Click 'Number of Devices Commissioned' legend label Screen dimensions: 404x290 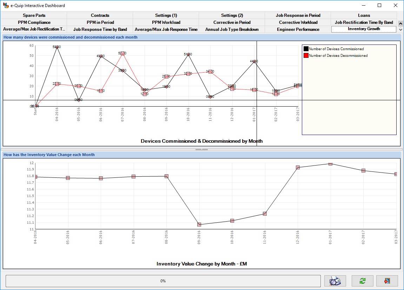coord(336,49)
